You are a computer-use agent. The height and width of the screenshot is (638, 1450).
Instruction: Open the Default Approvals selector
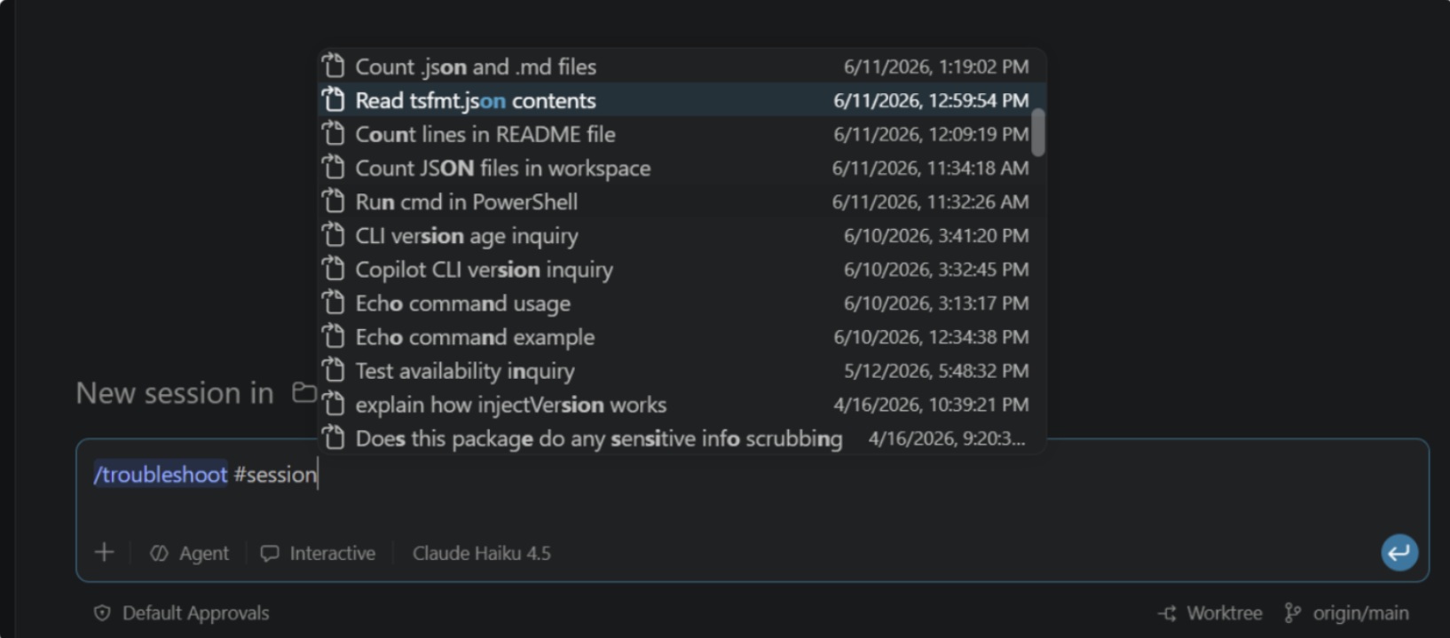(x=181, y=613)
